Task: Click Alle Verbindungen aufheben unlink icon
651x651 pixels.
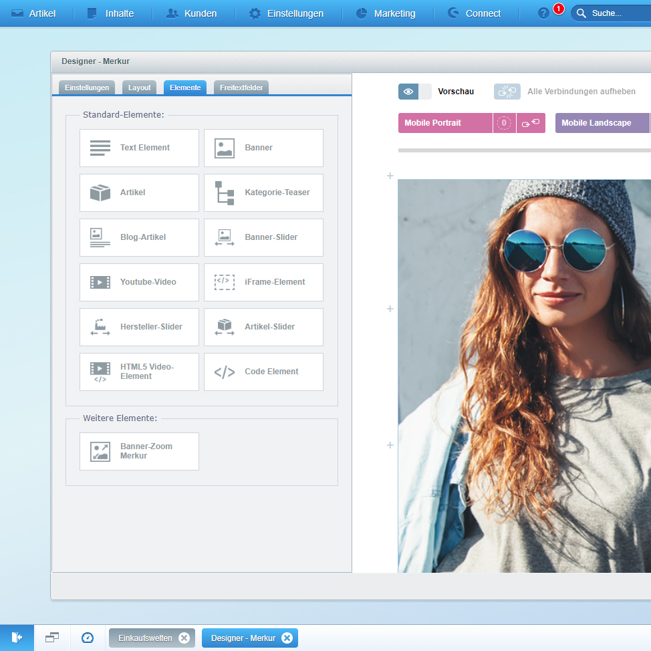Action: point(507,92)
